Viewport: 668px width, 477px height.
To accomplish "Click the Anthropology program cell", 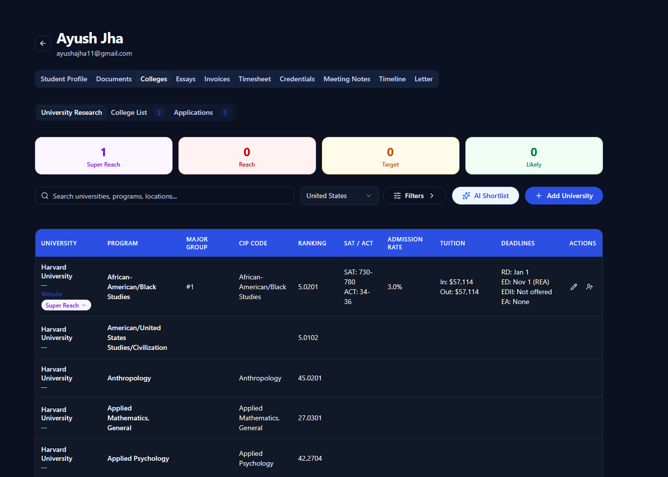I will (x=129, y=378).
